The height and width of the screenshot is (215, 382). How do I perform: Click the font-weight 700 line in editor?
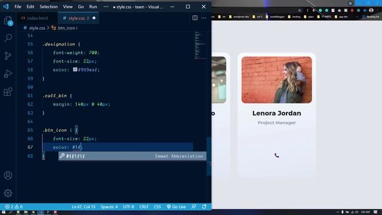76,53
